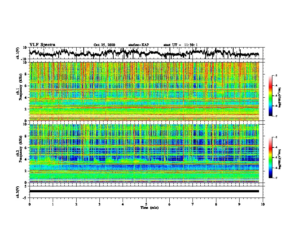
Task: Click the "VLF Spectra" title text
Action: (x=42, y=45)
